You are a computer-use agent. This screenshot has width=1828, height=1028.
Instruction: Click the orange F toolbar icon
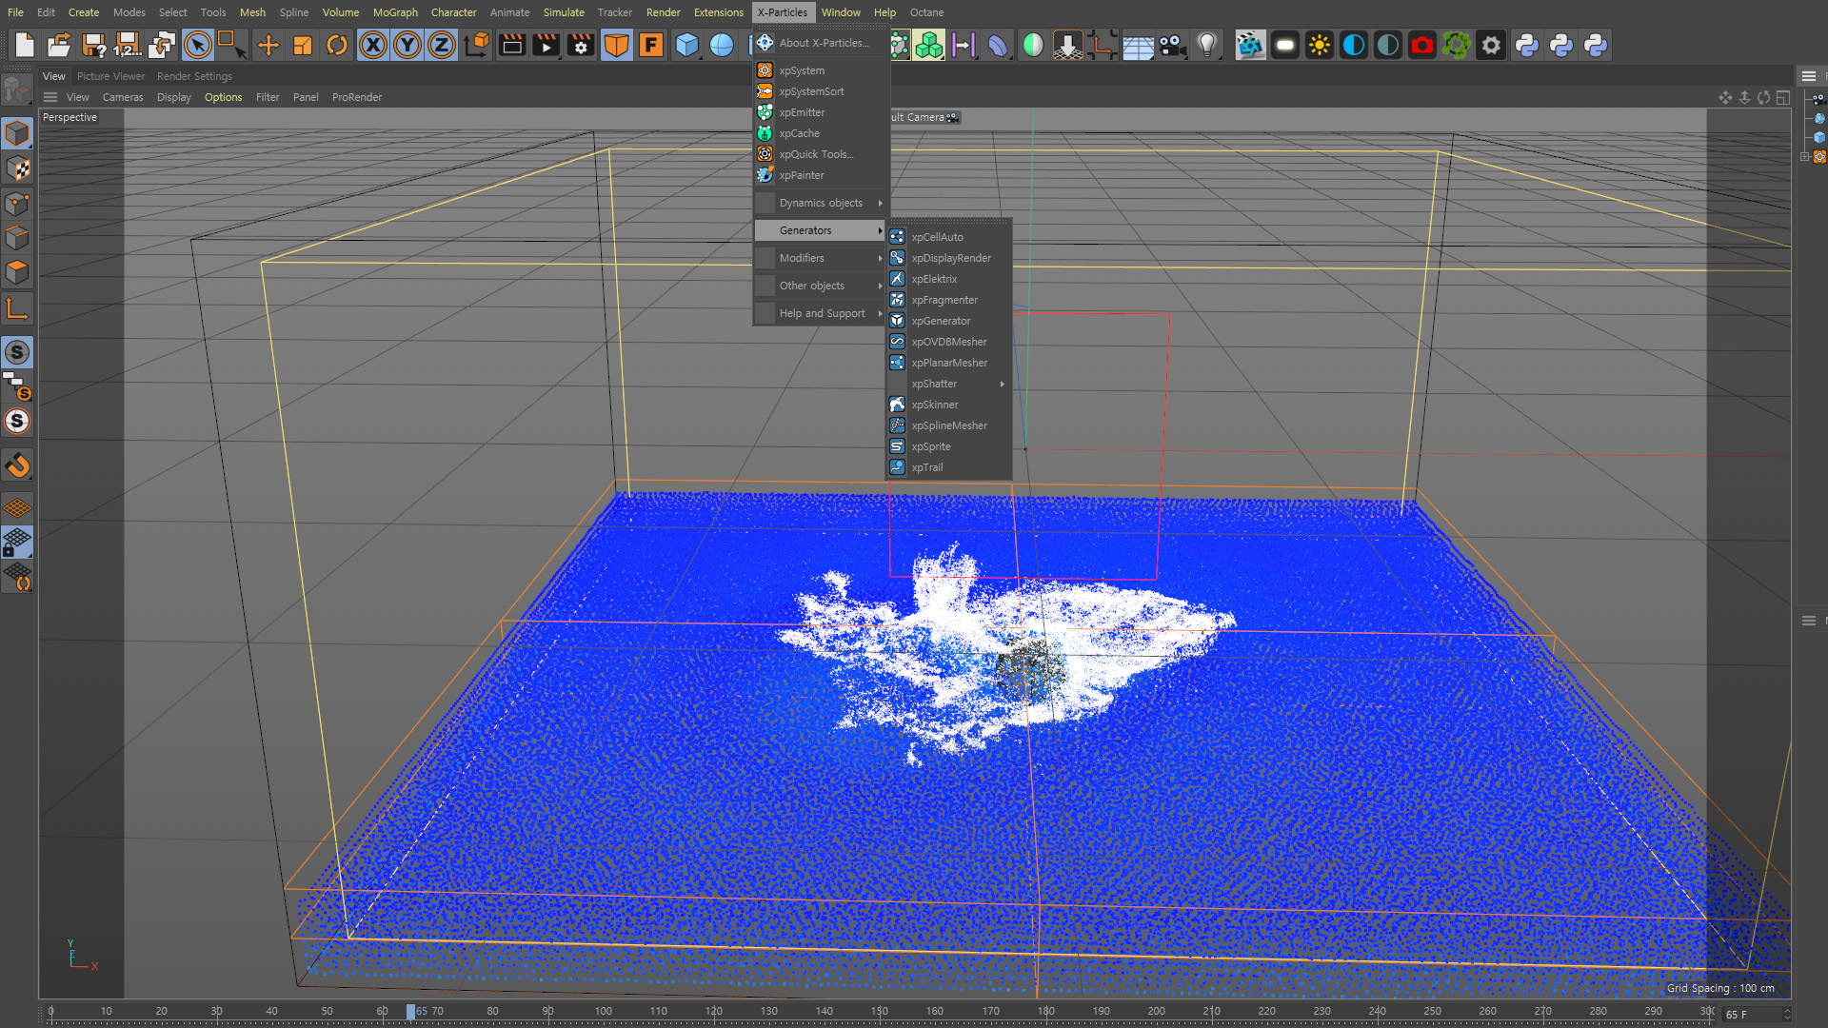[x=651, y=45]
